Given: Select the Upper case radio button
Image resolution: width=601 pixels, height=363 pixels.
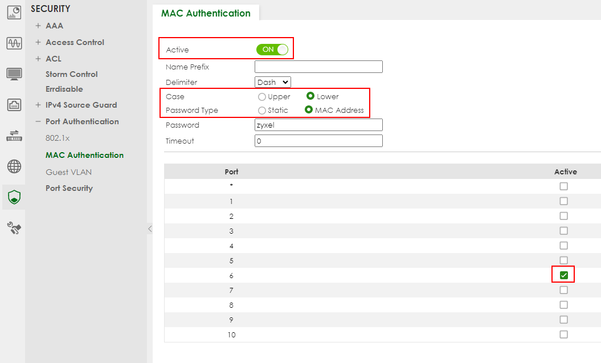Looking at the screenshot, I should click(x=262, y=97).
